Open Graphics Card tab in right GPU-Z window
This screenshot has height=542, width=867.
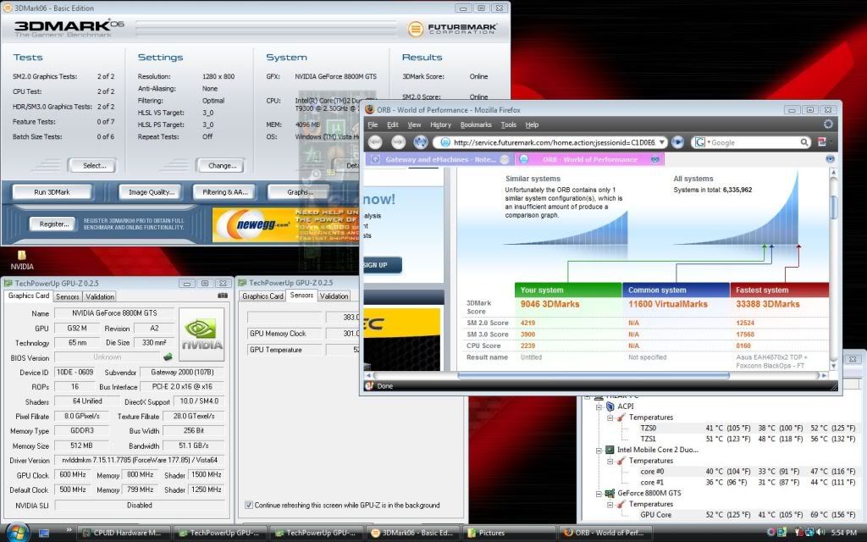[x=262, y=296]
